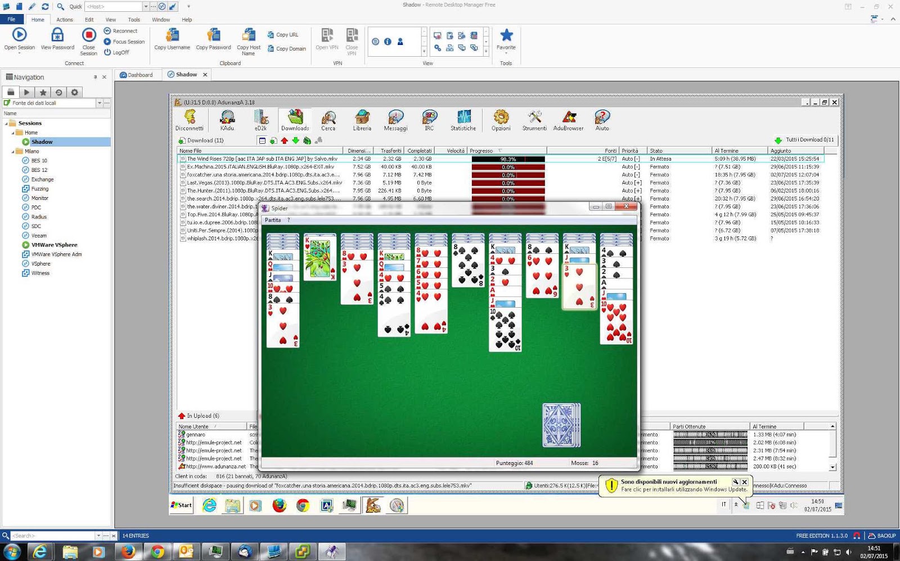This screenshot has height=561, width=900.
Task: Select the VMWare VSphere session entry
Action: coord(54,245)
